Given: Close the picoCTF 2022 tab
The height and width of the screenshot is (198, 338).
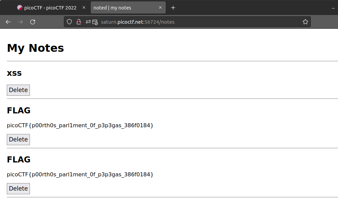Looking at the screenshot, I should 84,8.
